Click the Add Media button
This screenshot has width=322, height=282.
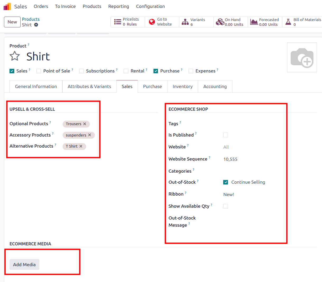(24, 265)
